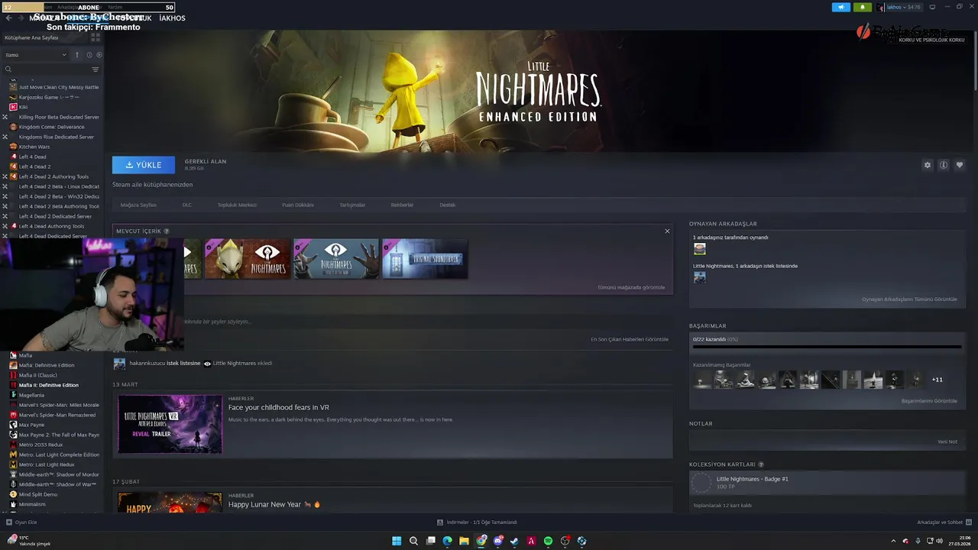Open the Tartışmalar tab

pyautogui.click(x=352, y=205)
